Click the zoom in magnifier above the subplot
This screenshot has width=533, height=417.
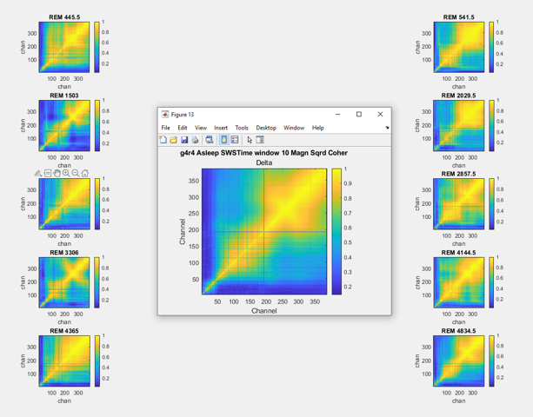[66, 173]
